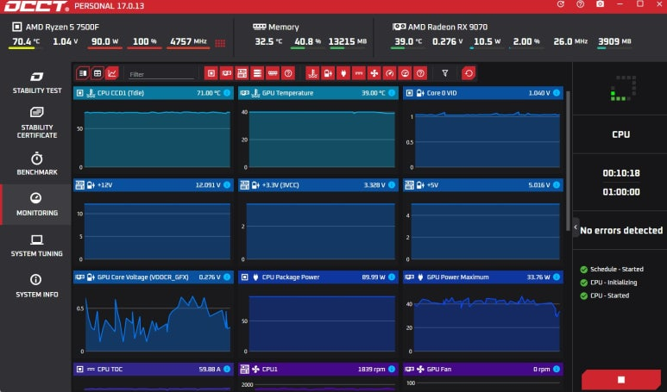Toggle storage sensors filter icon
Viewport: 667px width, 392px height.
257,73
